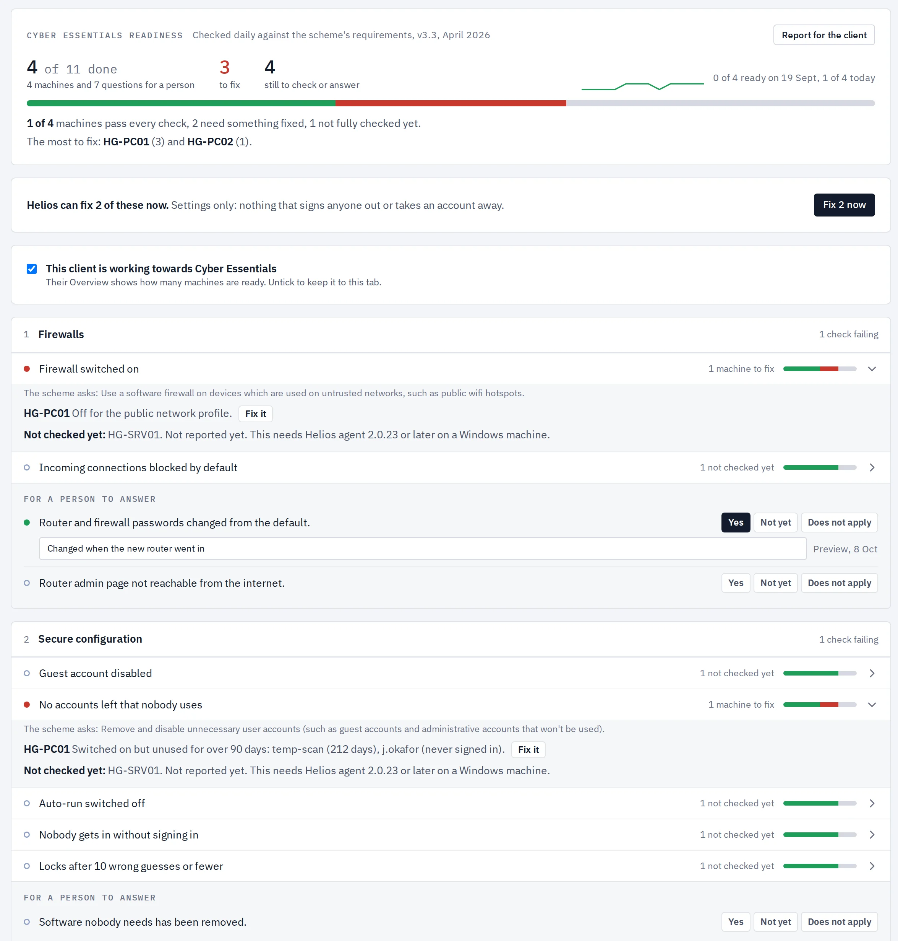Viewport: 898px width, 941px height.
Task: Click the Report for the client button
Action: point(824,35)
